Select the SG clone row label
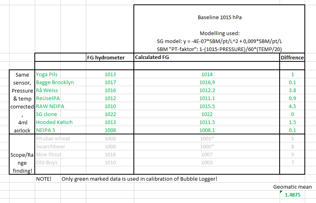The width and height of the screenshot is (316, 203). pyautogui.click(x=46, y=114)
